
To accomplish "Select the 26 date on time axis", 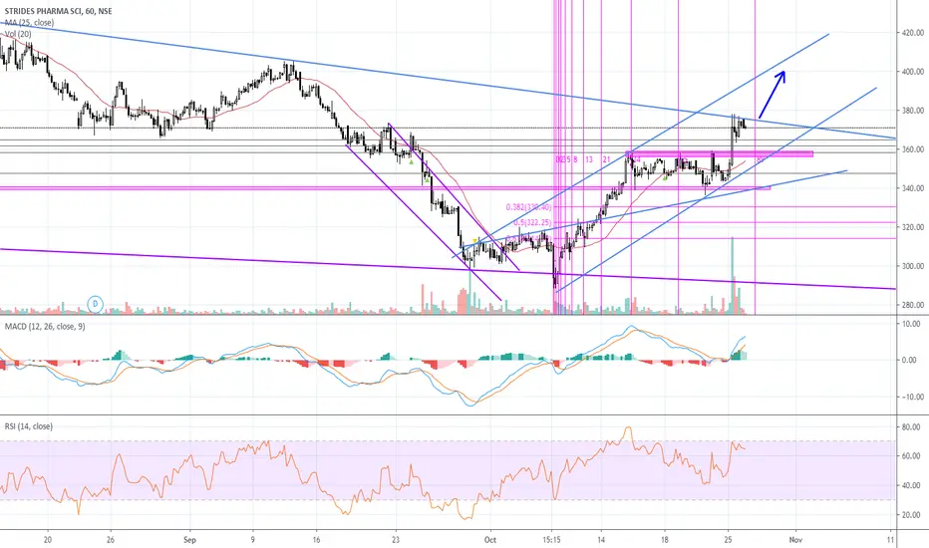I will [x=111, y=540].
